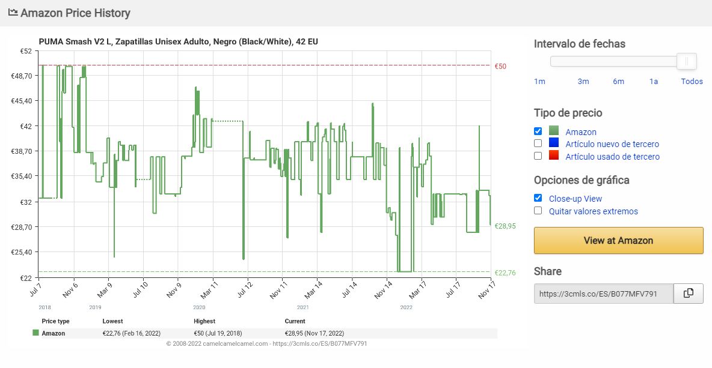Screen dimensions: 712x368
Task: Click the €50 highest price label
Action: 500,66
